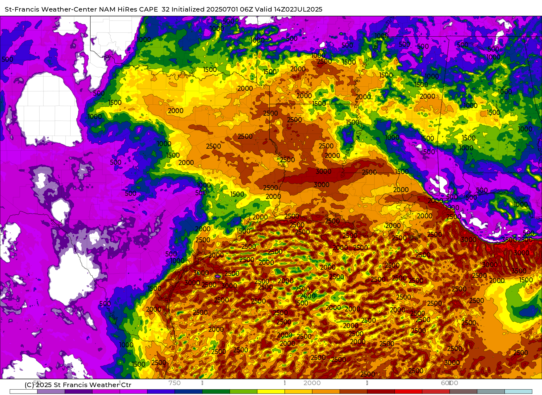Click the orange legend swatch
The width and height of the screenshot is (542, 395).
[x=326, y=392]
